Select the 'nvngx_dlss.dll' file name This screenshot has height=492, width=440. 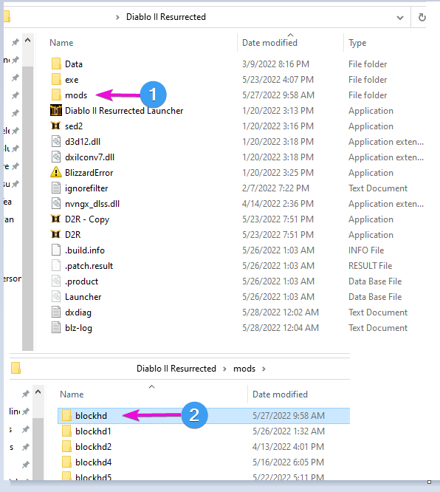click(92, 204)
